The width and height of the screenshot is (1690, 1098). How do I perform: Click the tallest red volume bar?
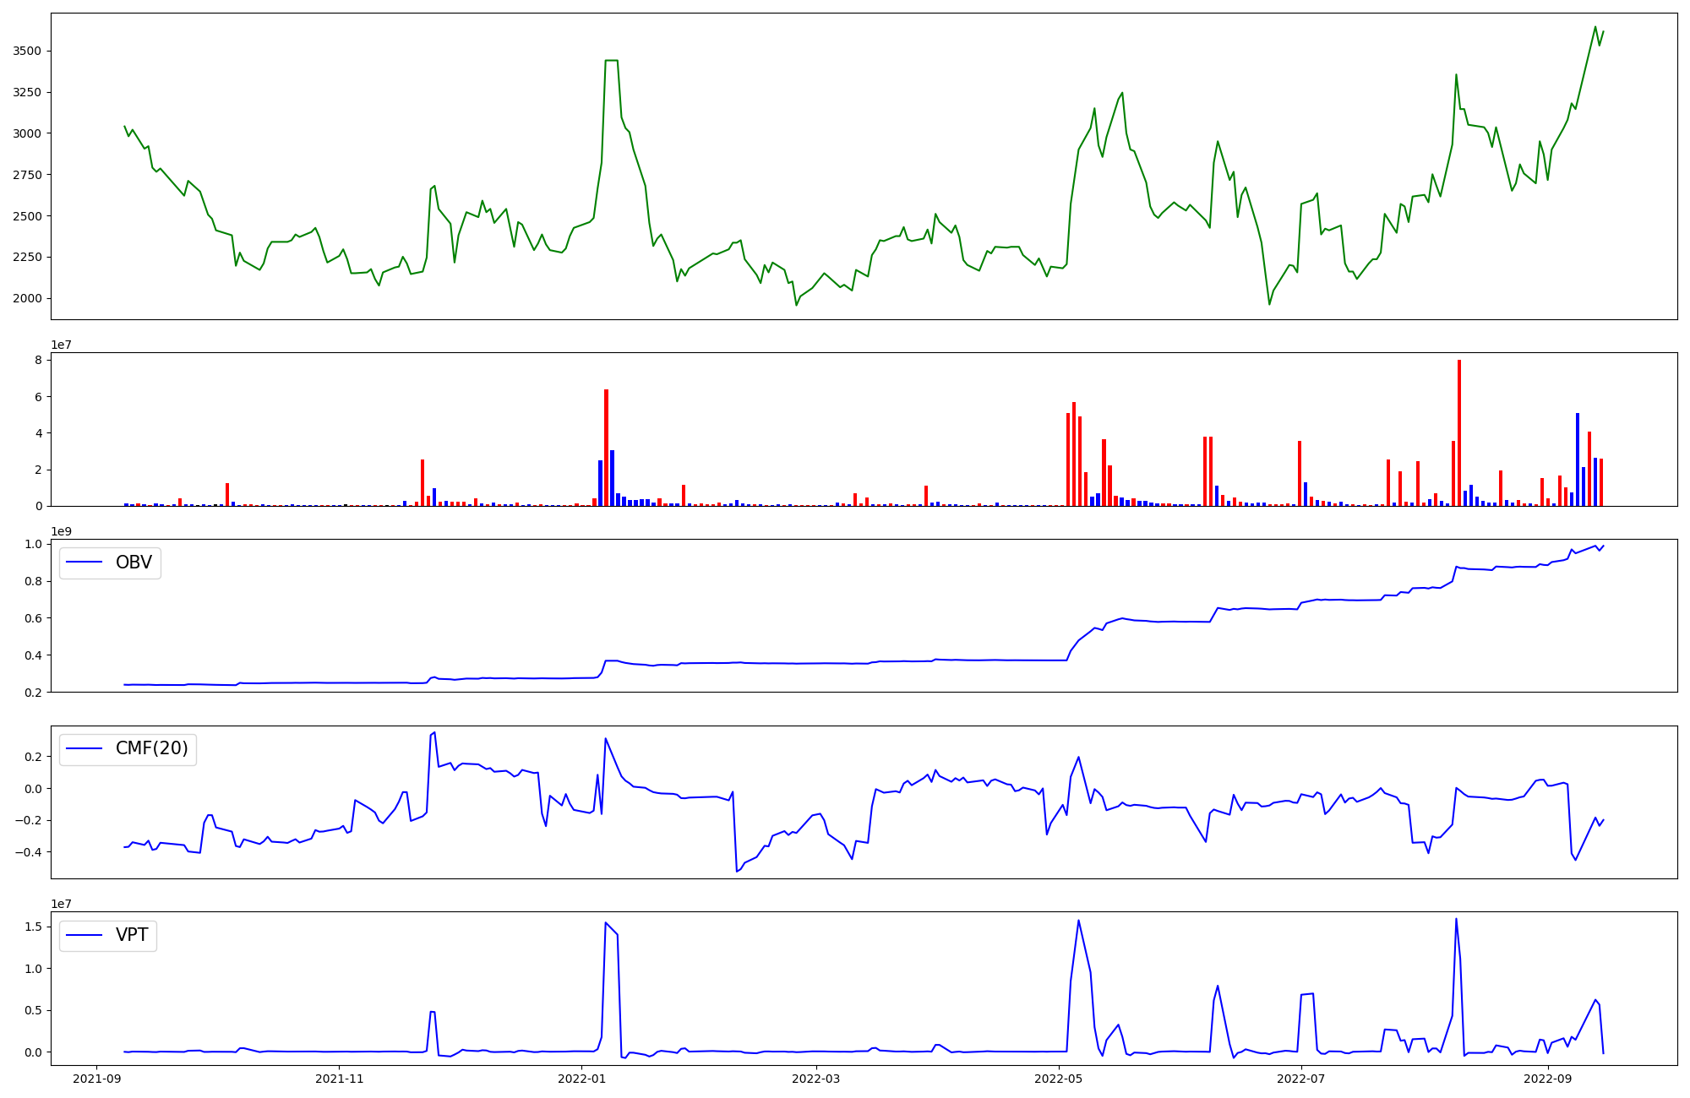coord(1458,432)
